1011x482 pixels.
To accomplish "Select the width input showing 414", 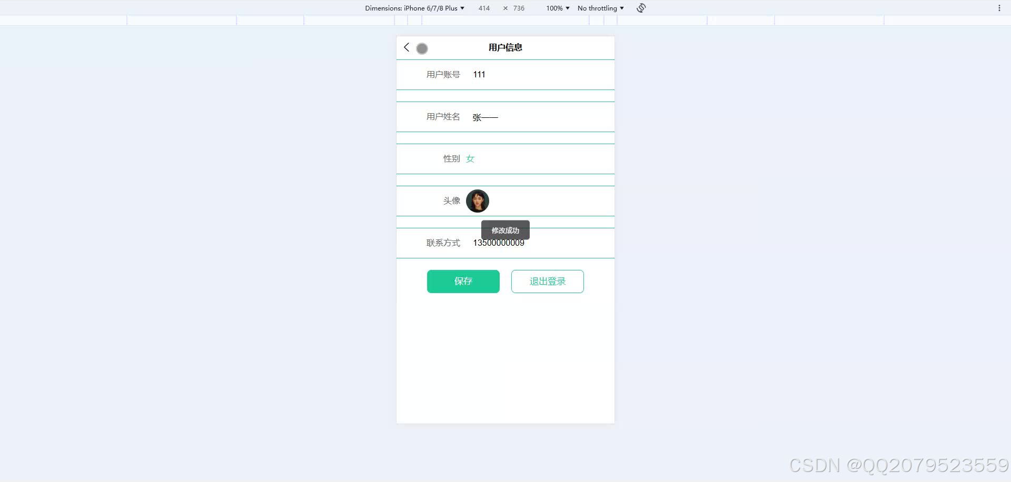I will [x=483, y=8].
